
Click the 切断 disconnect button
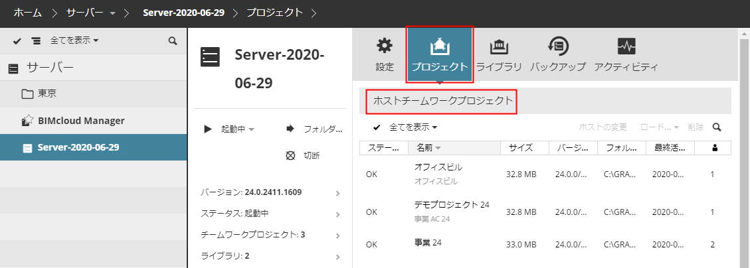point(303,155)
